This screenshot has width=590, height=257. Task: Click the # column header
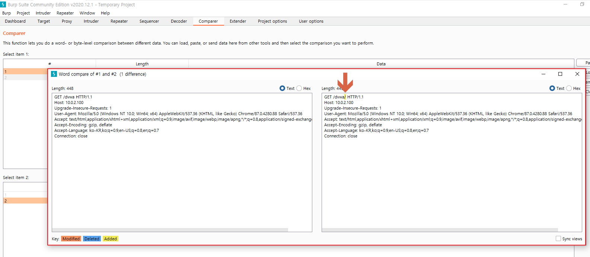coord(50,64)
